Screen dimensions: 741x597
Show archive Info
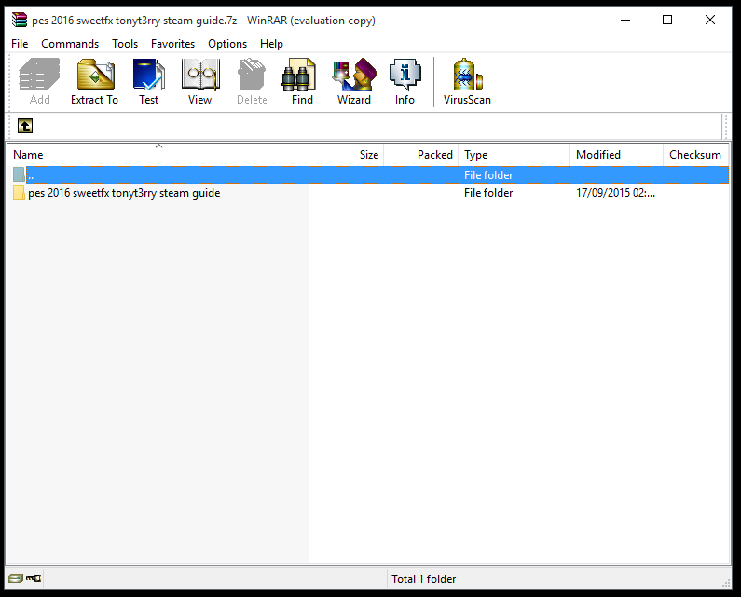[x=405, y=81]
